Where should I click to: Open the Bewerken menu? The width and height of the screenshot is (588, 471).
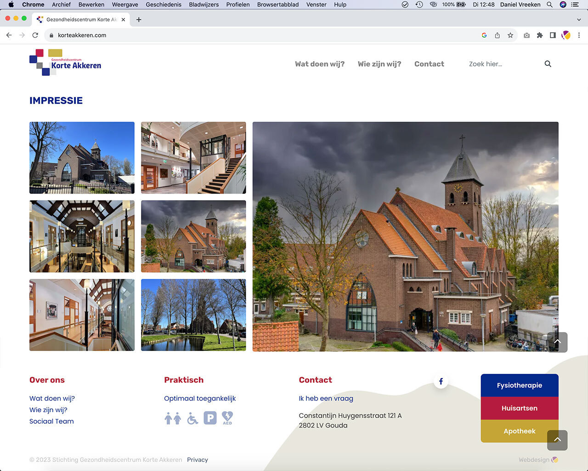91,5
